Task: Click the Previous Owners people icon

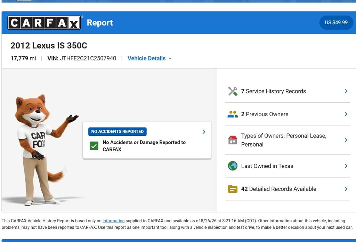Action: coord(233,114)
